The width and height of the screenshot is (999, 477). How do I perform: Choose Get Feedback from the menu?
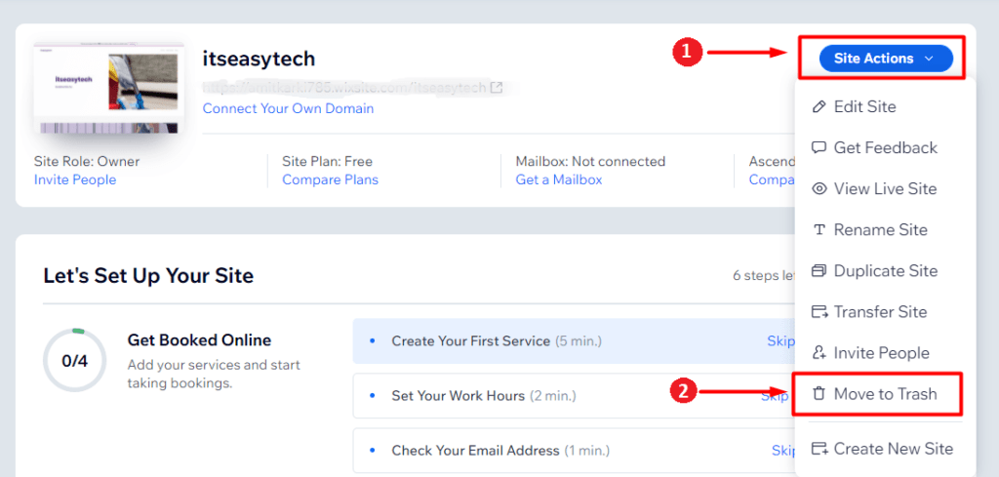click(x=885, y=147)
